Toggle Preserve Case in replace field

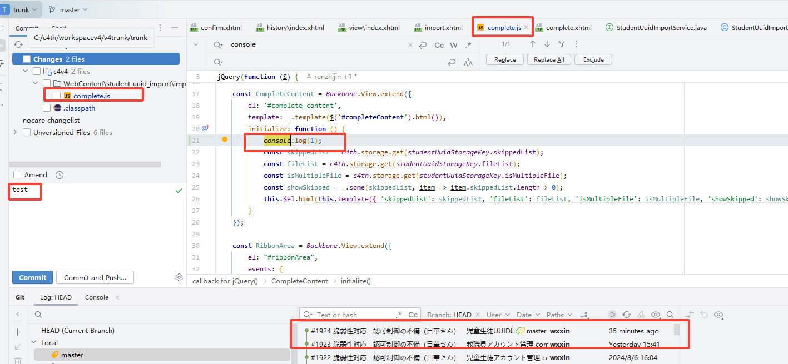tap(468, 63)
